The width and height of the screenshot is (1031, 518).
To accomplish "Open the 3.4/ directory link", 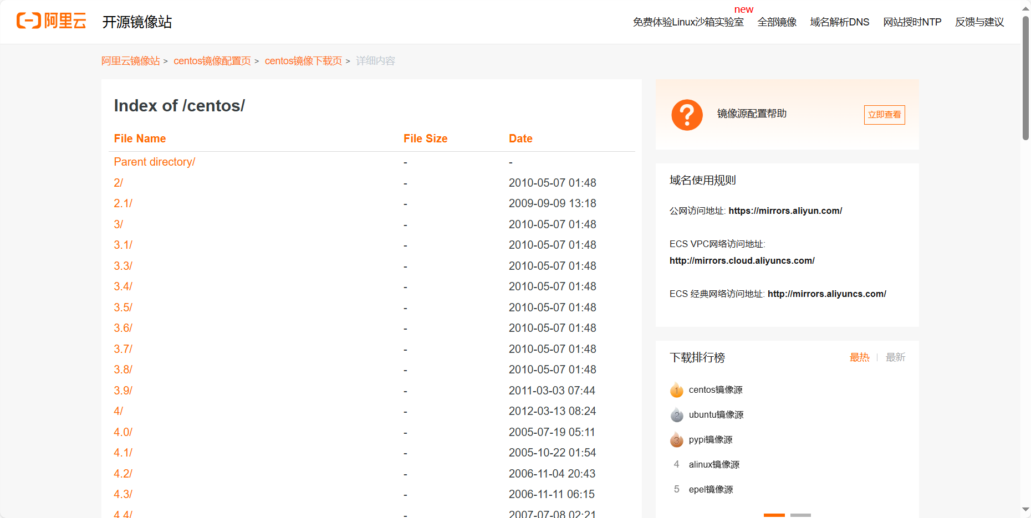I will pos(123,286).
